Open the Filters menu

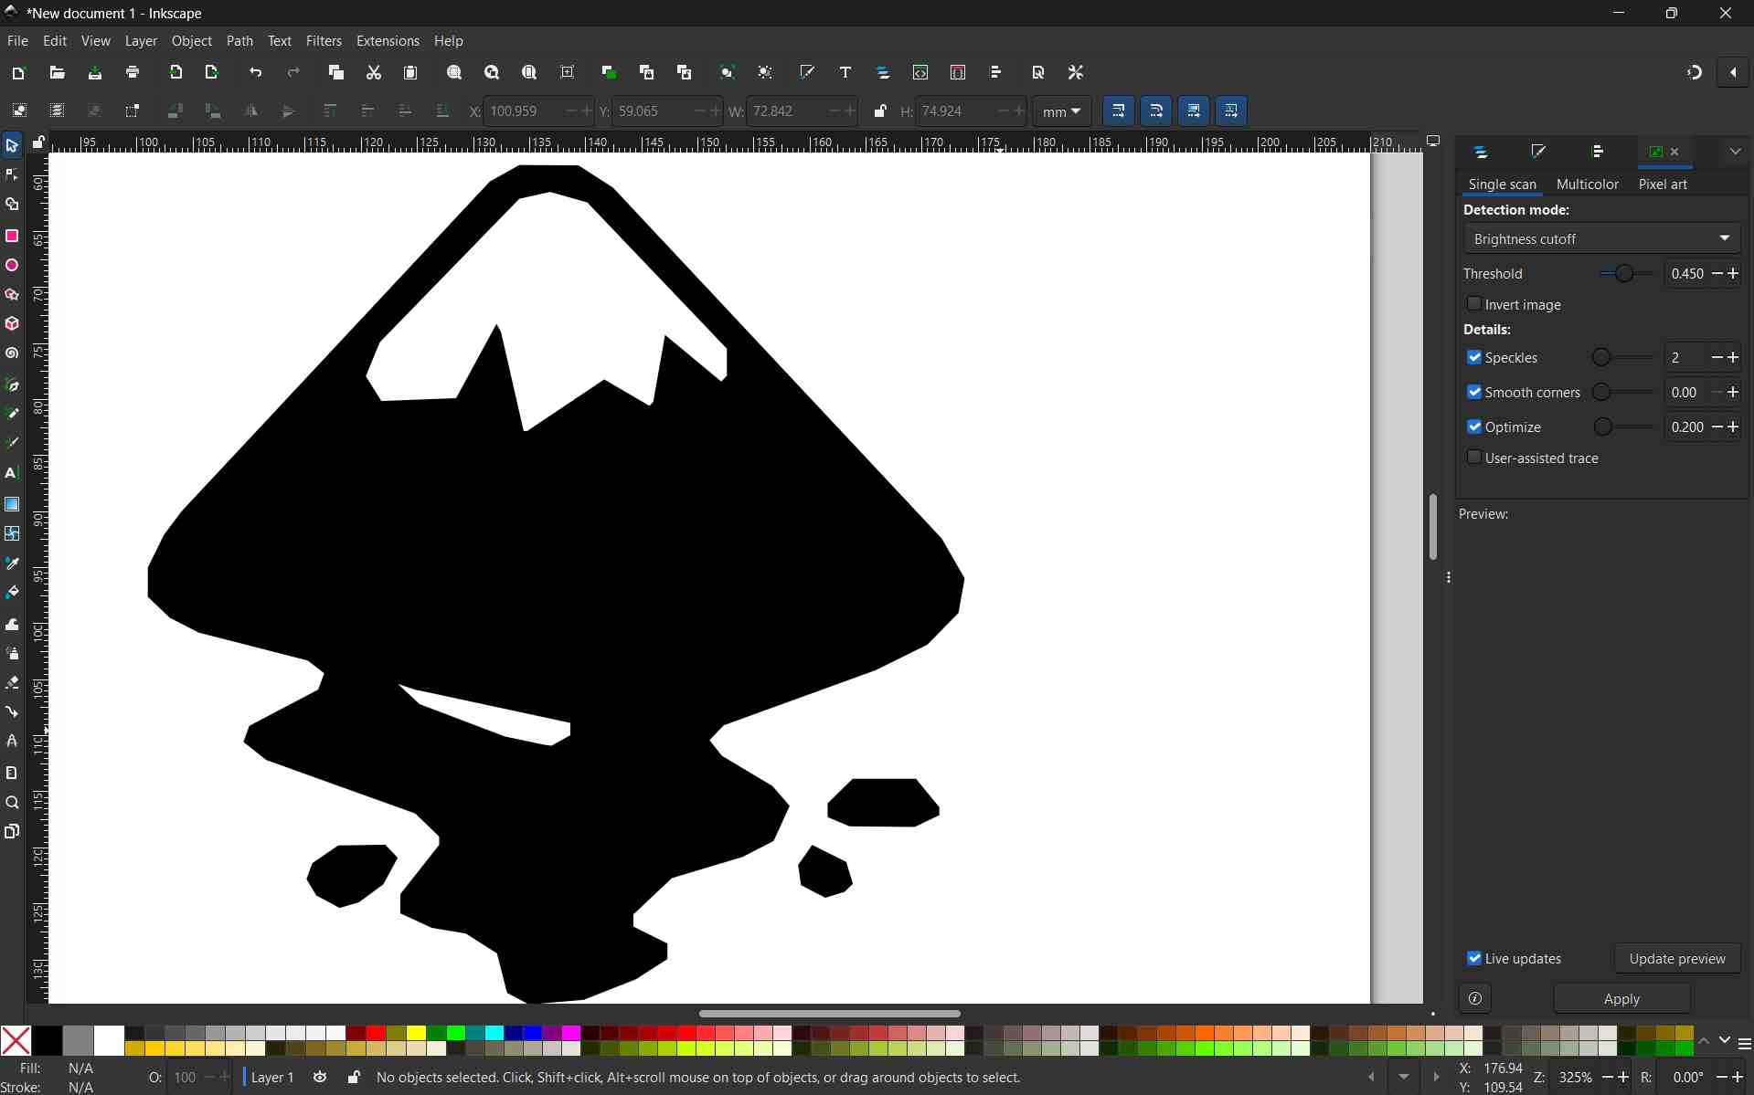coord(324,41)
